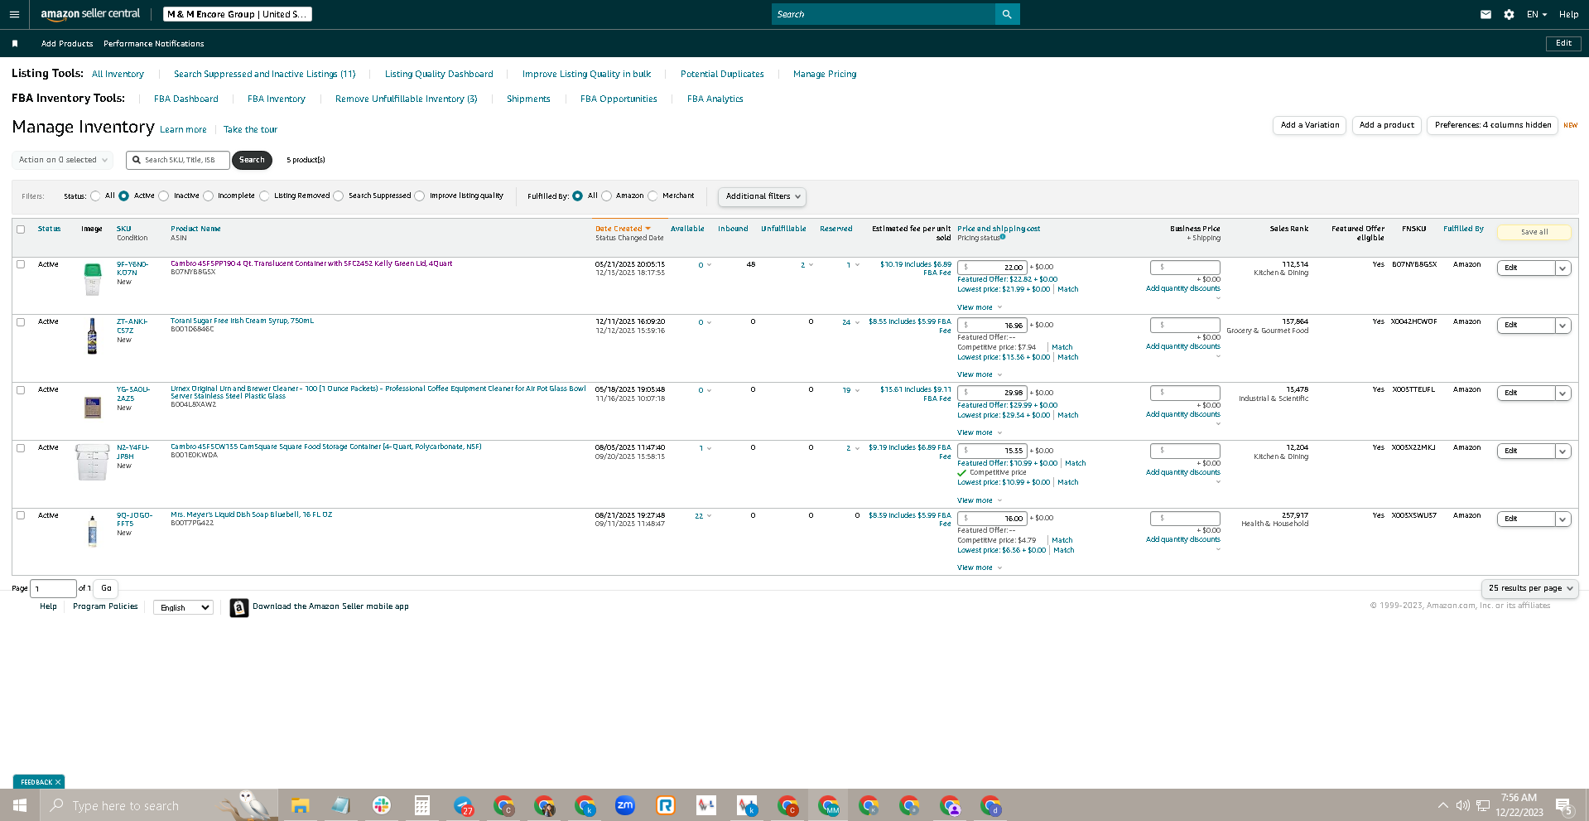
Task: Open Cambro green lid container product image
Action: pyautogui.click(x=93, y=279)
